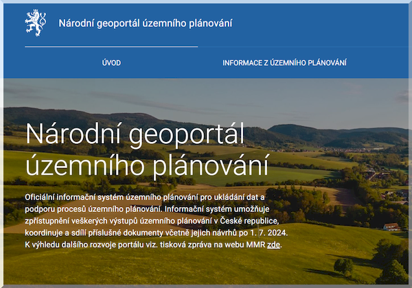412x288 pixels.
Task: Click the Czech lion emblem logo
Action: 36,23
